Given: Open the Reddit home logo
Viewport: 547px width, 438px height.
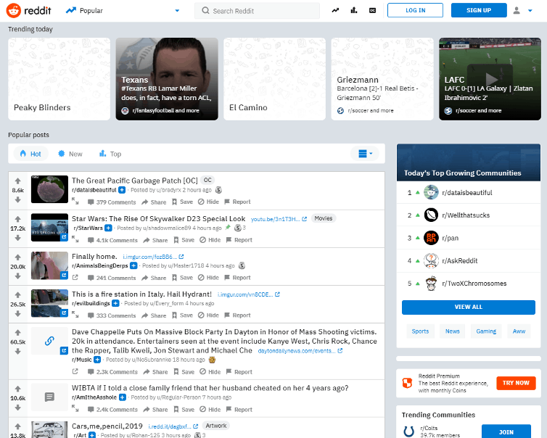Looking at the screenshot, I should (x=28, y=10).
